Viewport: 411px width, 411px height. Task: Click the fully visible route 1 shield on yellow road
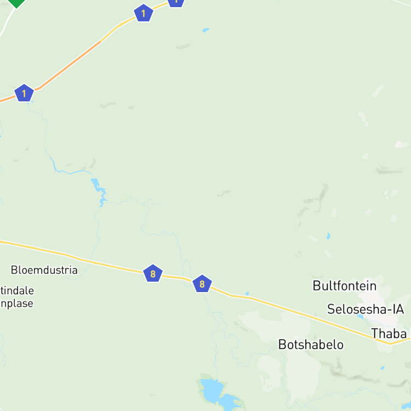(x=144, y=13)
